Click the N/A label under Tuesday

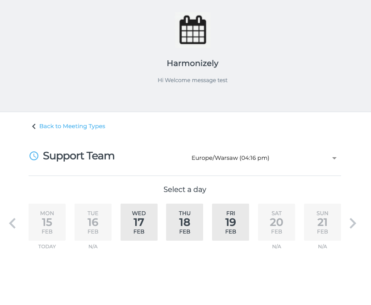pos(93,247)
